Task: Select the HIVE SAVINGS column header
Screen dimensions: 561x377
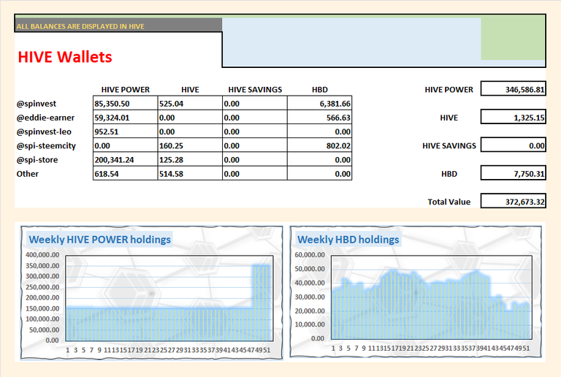Action: click(x=255, y=89)
